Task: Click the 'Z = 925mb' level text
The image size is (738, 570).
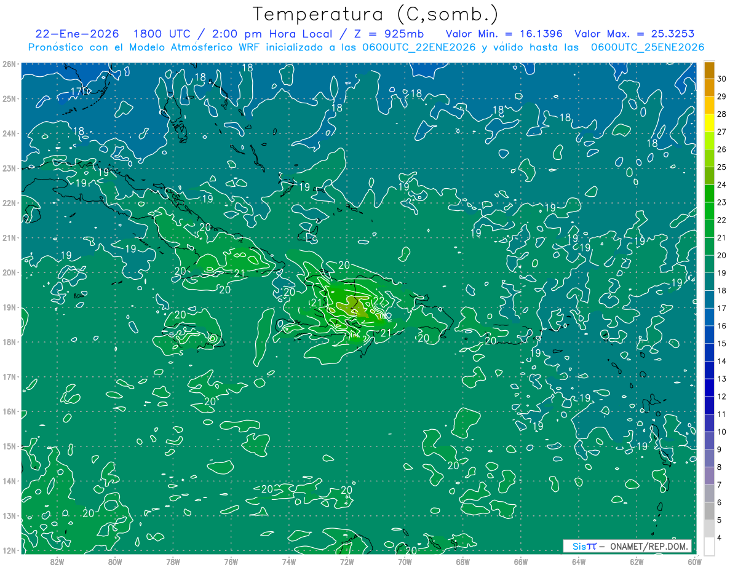Action: (389, 34)
